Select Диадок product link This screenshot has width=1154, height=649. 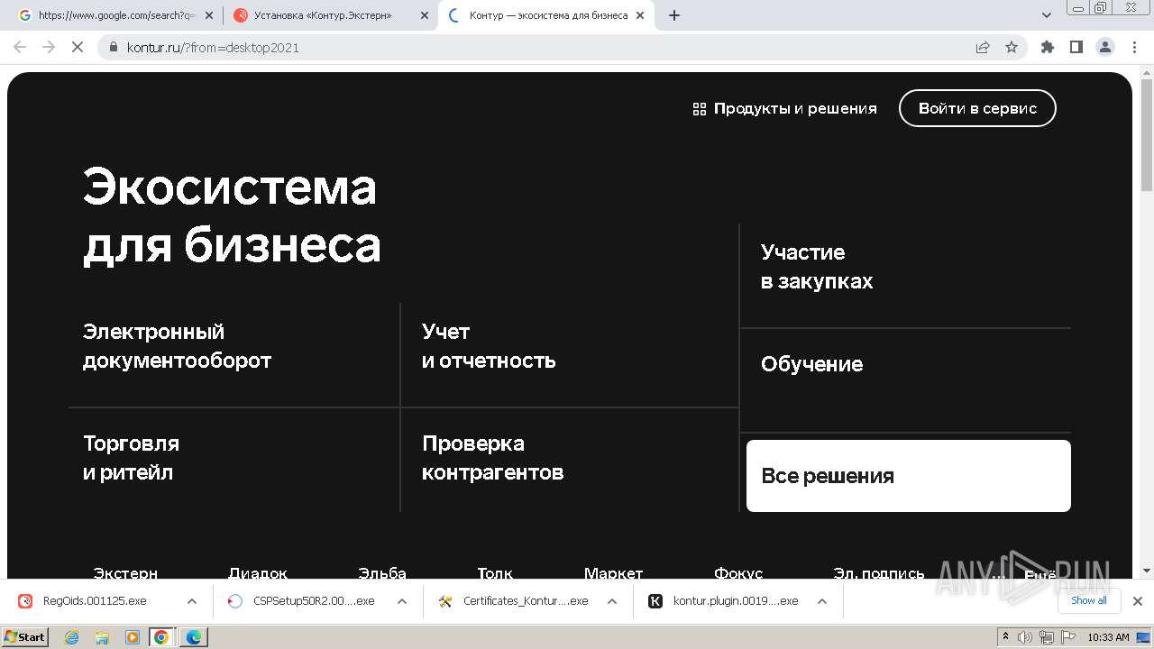coord(258,572)
